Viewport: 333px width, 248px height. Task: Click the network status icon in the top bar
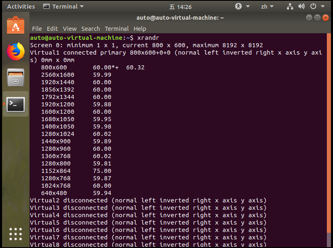pyautogui.click(x=291, y=6)
